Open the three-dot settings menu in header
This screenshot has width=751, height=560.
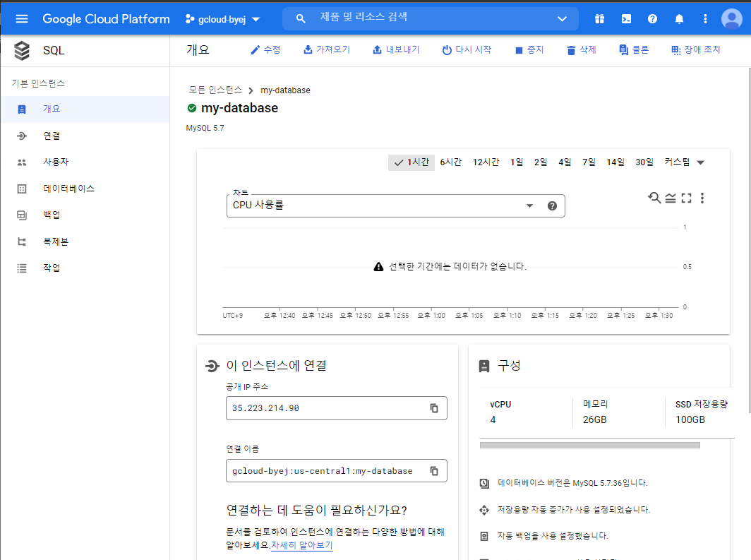click(705, 18)
